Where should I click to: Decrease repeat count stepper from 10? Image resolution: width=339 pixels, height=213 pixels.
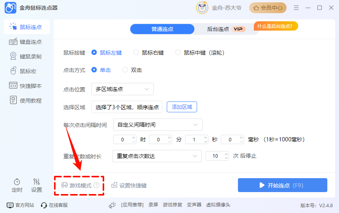pyautogui.click(x=226, y=158)
